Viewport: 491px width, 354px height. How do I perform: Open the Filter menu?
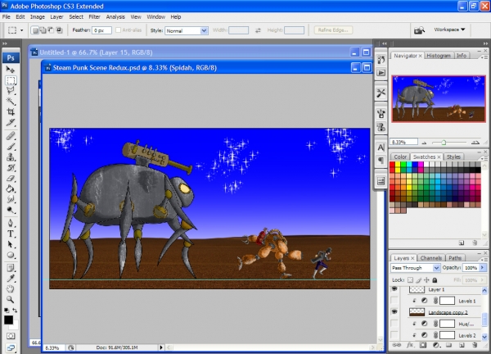[x=94, y=17]
